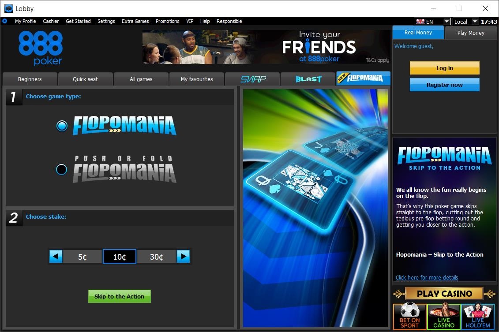This screenshot has height=332, width=499.
Task: Click the right arrow stake stepper
Action: pyautogui.click(x=183, y=256)
